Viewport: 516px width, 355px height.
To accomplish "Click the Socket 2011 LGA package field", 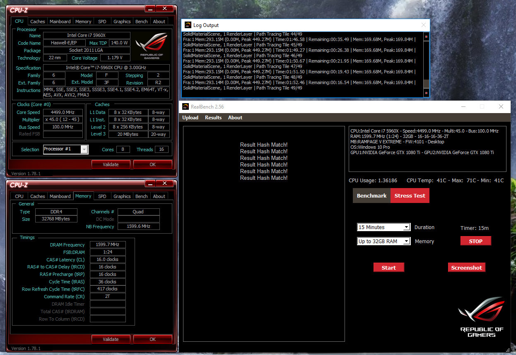I will pyautogui.click(x=87, y=50).
